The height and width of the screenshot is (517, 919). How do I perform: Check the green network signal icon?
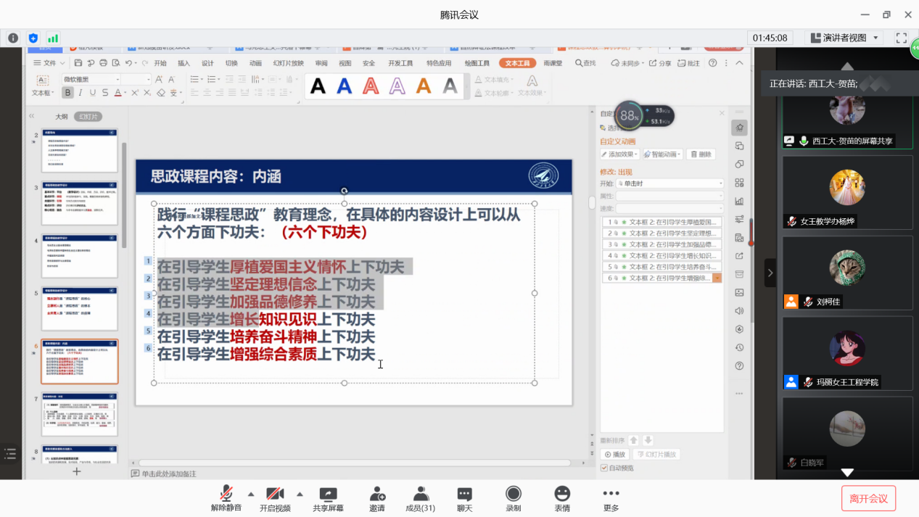pyautogui.click(x=53, y=38)
